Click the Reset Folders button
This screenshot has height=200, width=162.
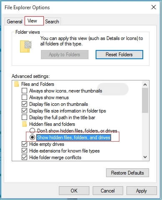click(x=119, y=55)
